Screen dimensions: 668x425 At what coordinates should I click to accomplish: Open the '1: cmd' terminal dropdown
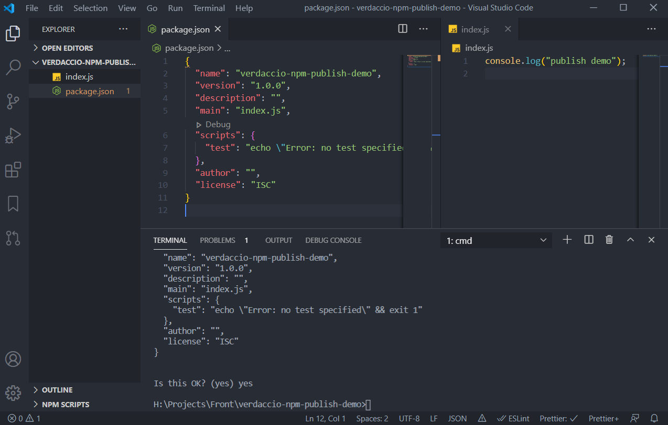pyautogui.click(x=496, y=241)
